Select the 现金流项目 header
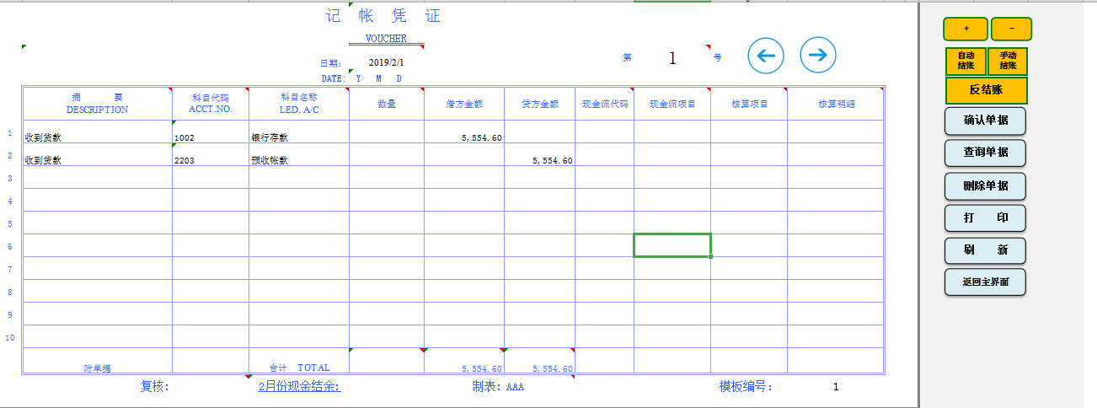This screenshot has height=408, width=1097. [672, 104]
